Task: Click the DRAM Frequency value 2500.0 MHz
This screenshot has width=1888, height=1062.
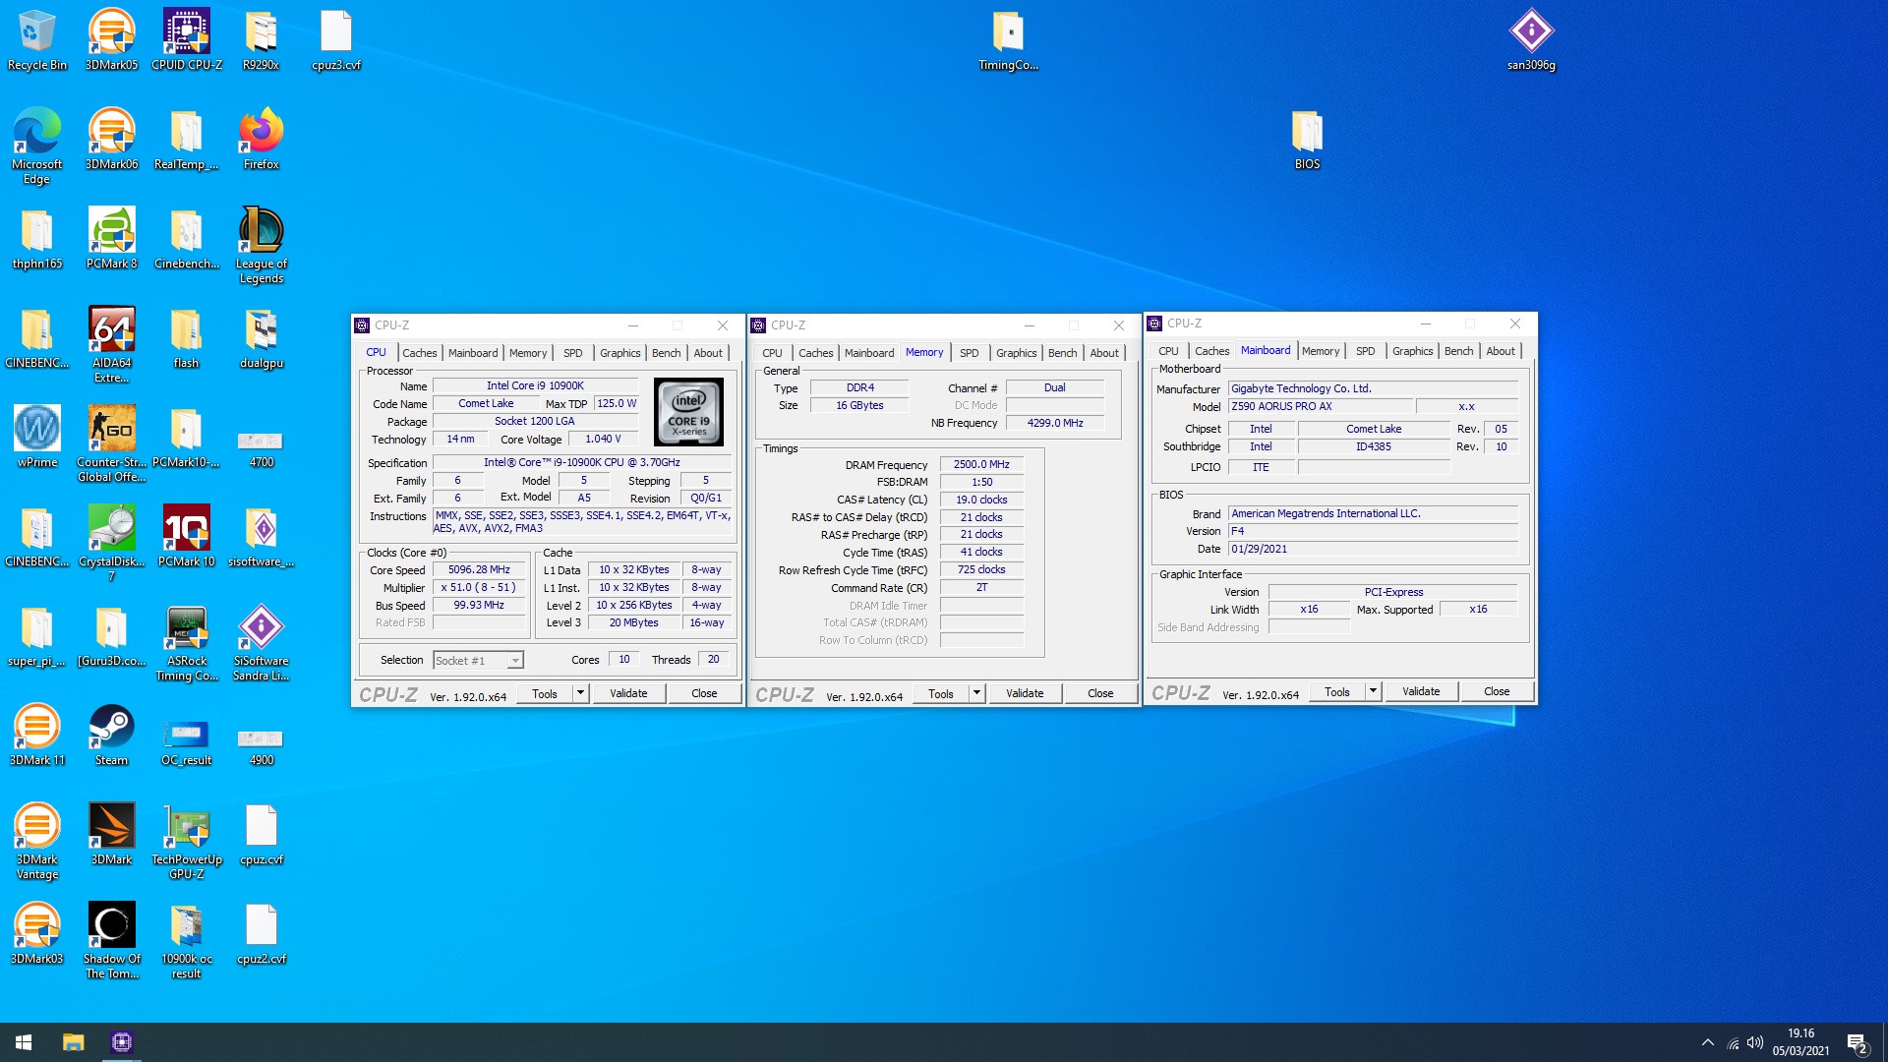Action: (x=981, y=465)
